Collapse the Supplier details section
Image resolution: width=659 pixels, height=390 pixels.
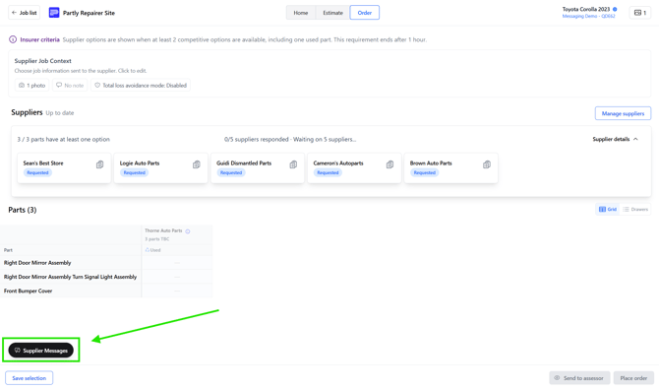point(616,139)
